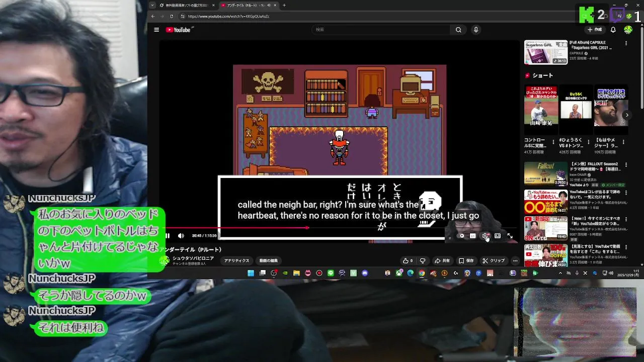Switch to the 無料動画編集ソフト browser tab
Viewport: 644px width, 362px height.
click(x=187, y=5)
